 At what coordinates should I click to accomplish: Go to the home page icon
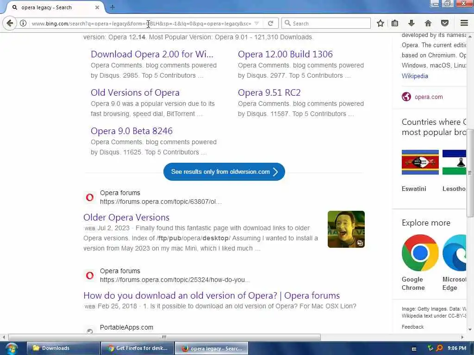click(428, 23)
